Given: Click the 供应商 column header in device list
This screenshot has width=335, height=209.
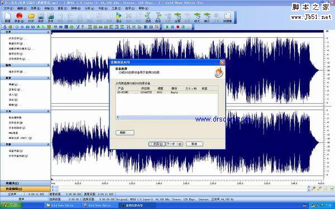Looking at the screenshot, I should 147,88.
